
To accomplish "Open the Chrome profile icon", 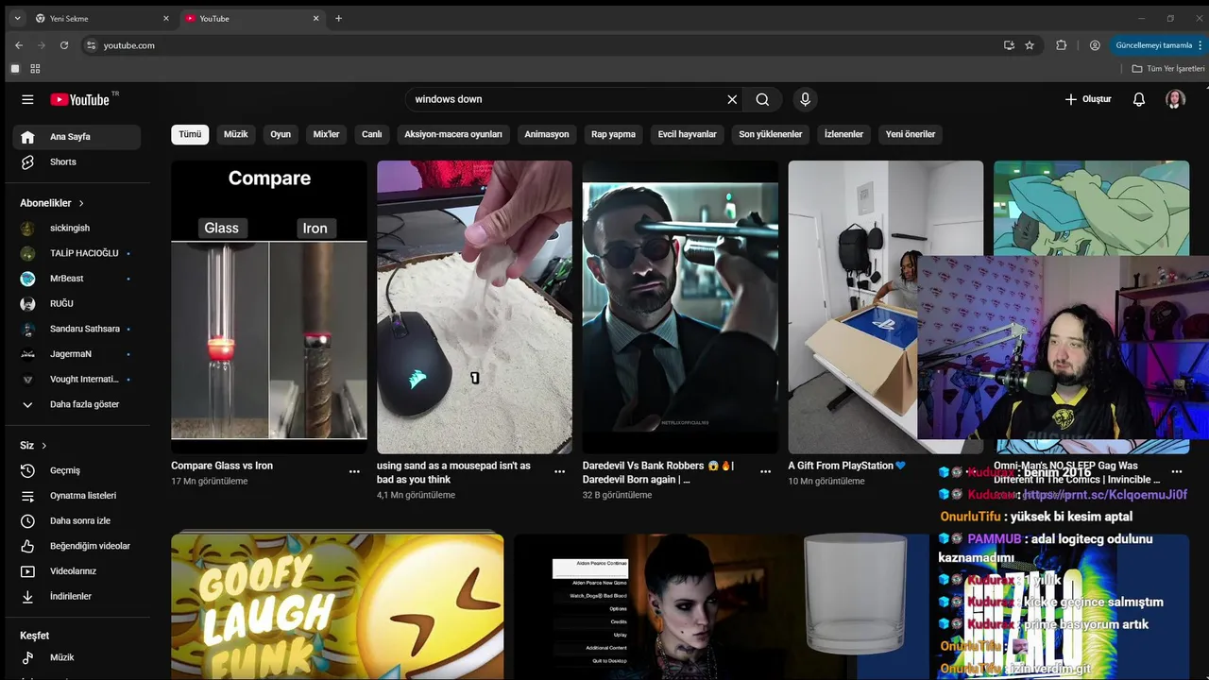I will pos(1095,45).
